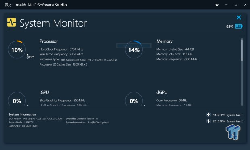Click the Memory 14% usage gauge
The height and width of the screenshot is (150, 250).
134,49
